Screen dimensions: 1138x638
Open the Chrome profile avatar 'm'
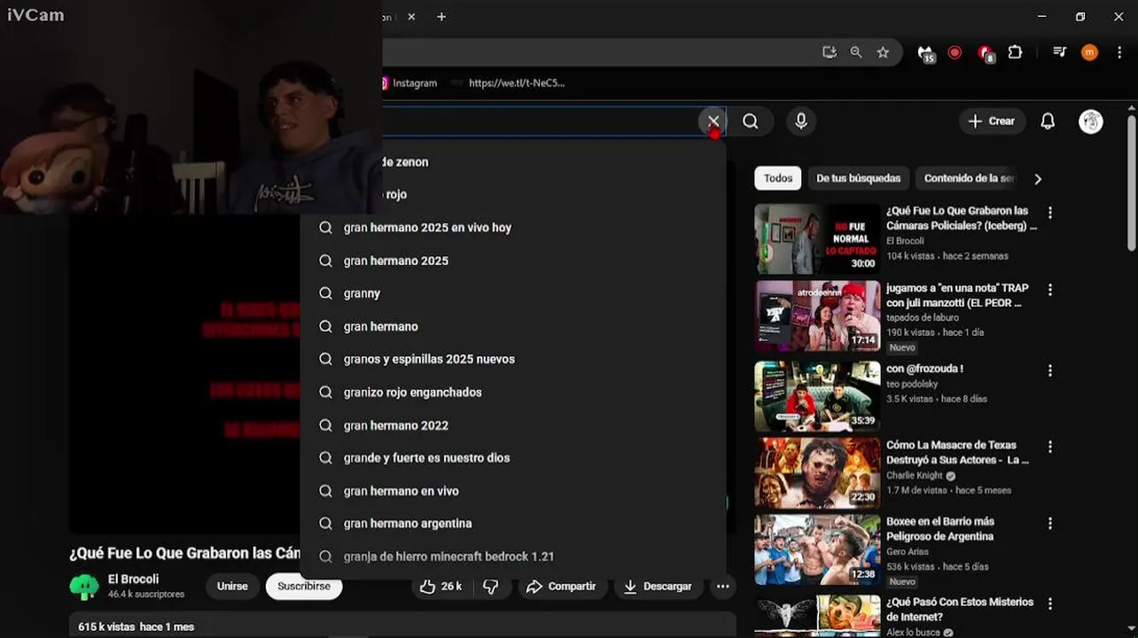pos(1090,52)
